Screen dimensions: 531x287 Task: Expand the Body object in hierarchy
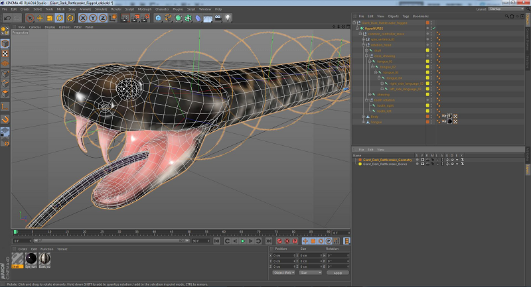click(364, 117)
